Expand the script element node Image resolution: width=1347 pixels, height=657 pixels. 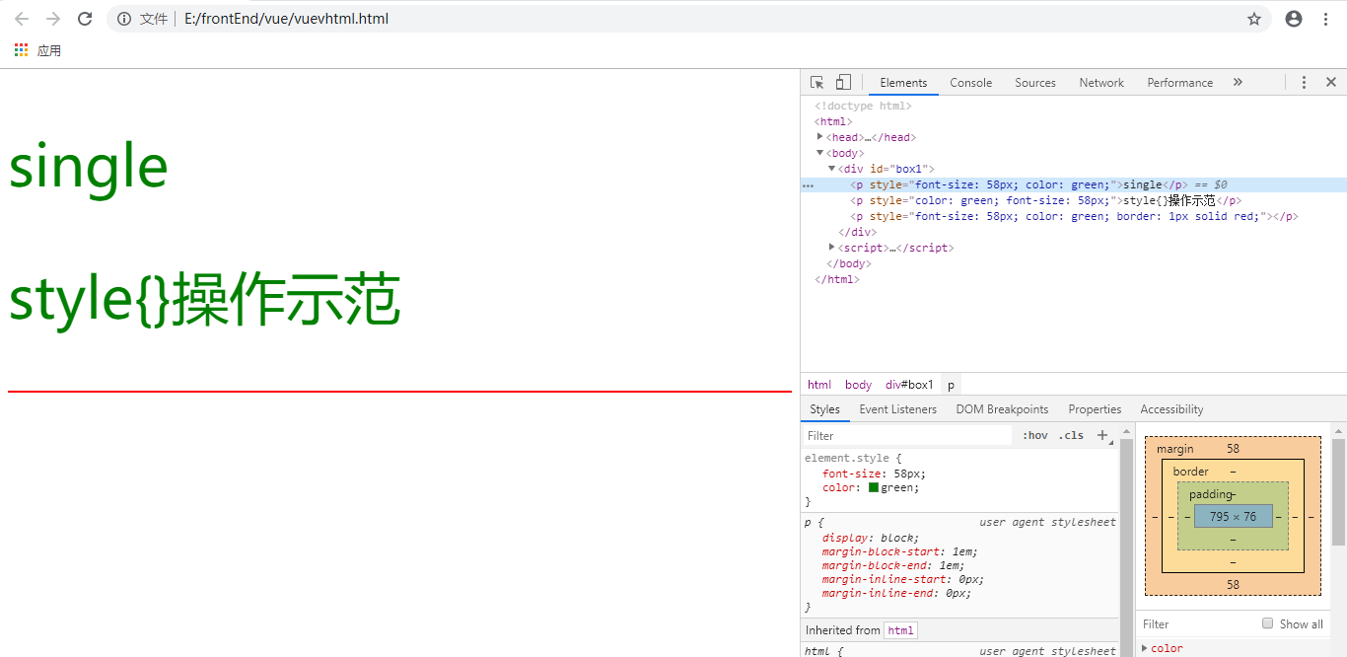point(832,248)
